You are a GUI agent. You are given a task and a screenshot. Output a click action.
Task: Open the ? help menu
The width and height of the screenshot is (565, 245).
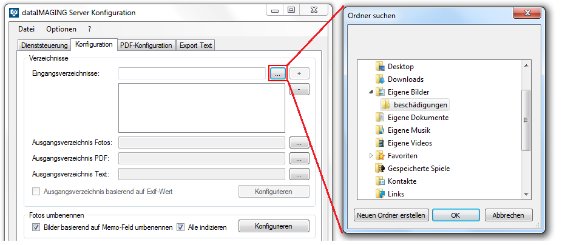coord(89,29)
